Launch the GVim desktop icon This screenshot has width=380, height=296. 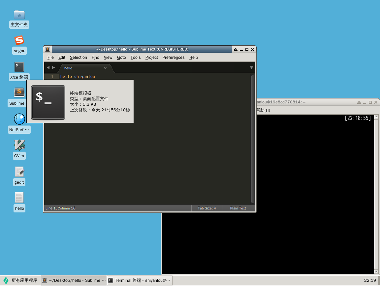point(19,145)
